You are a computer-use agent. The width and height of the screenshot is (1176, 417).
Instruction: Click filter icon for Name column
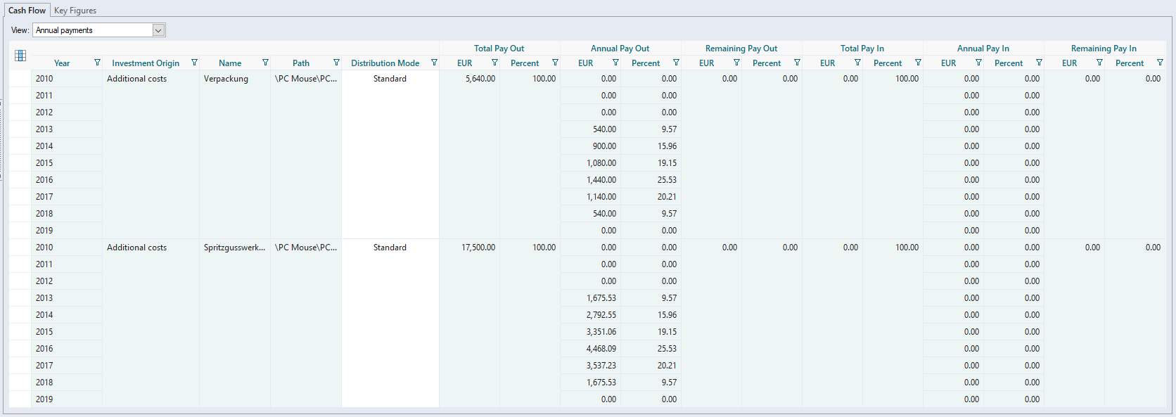point(265,63)
